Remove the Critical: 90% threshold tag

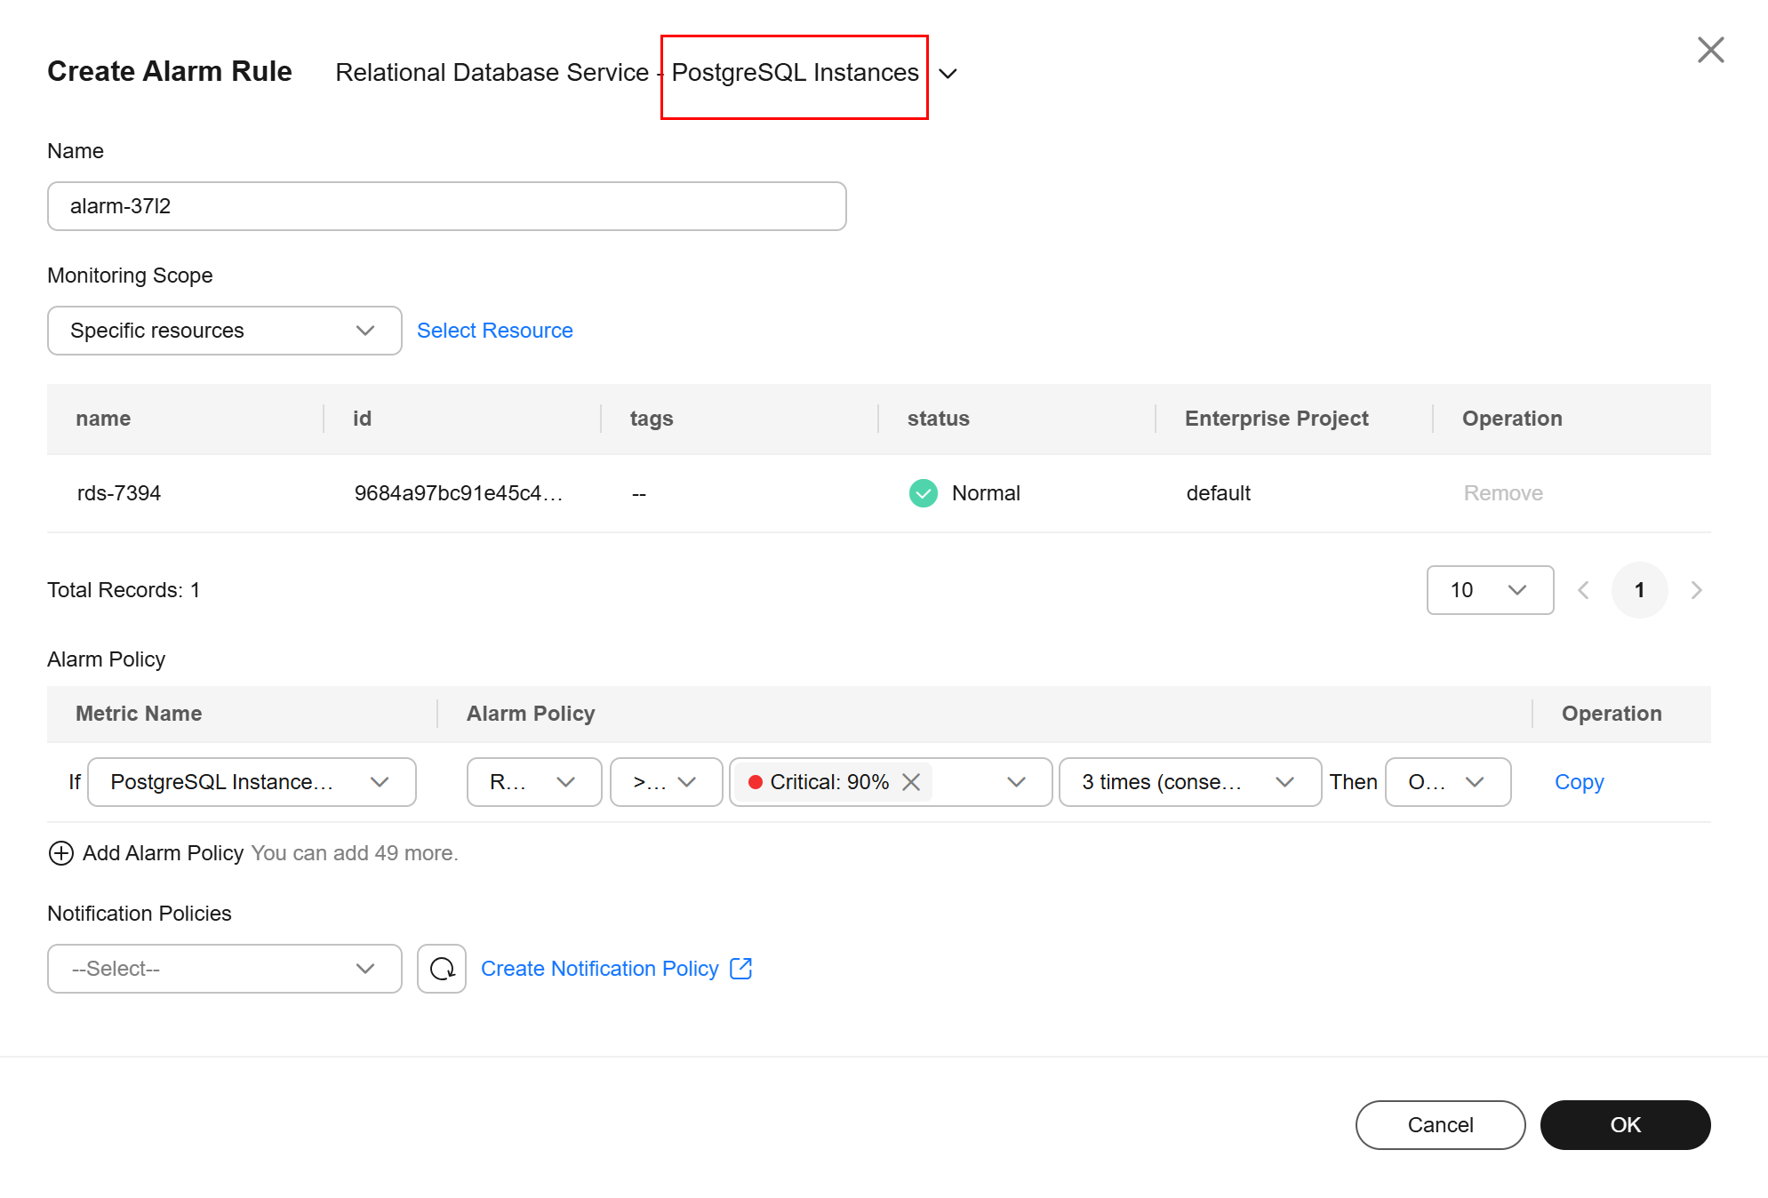[x=911, y=782]
